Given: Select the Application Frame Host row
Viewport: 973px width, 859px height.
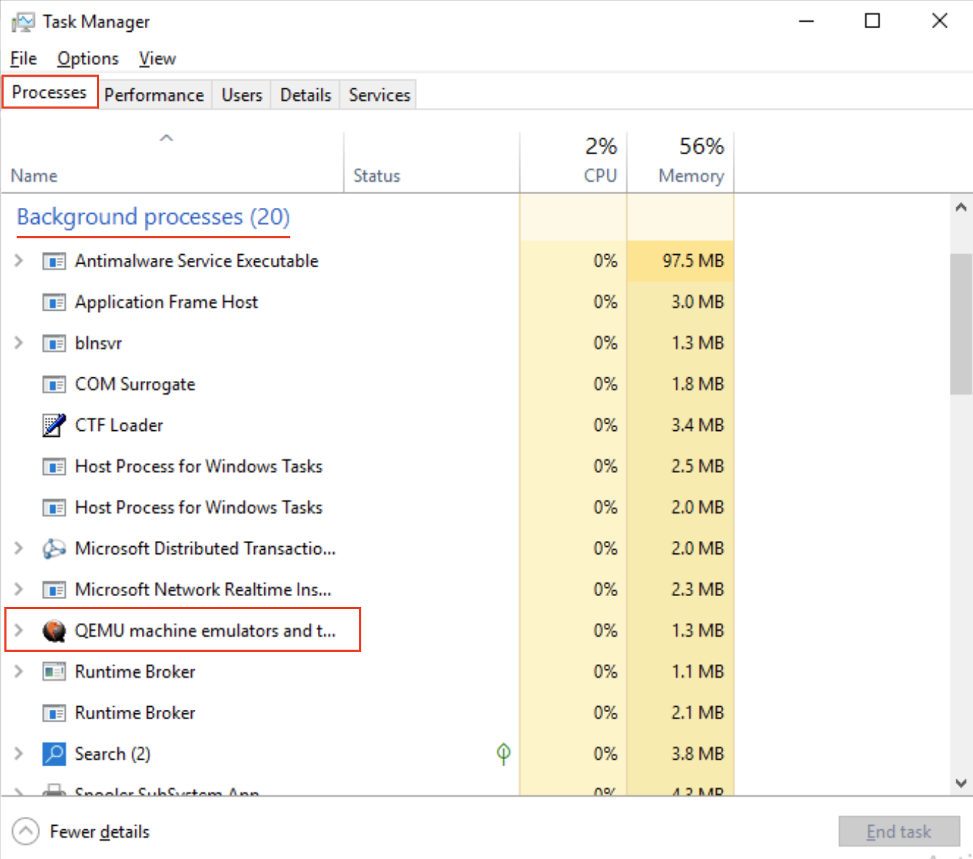Looking at the screenshot, I should click(368, 302).
